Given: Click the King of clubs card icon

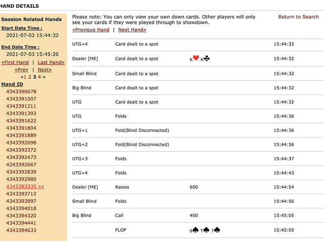Looking at the screenshot, I should point(205,59).
